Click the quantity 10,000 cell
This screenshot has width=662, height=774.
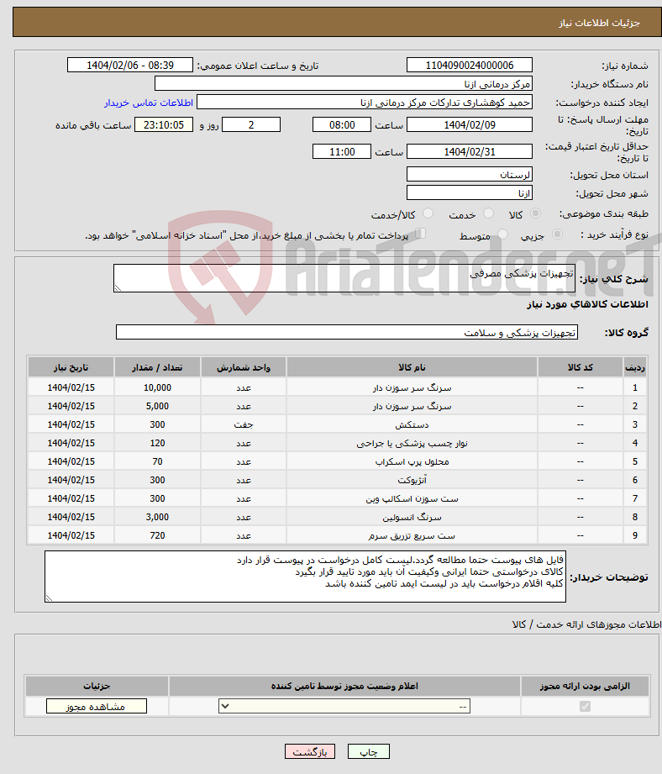pyautogui.click(x=157, y=388)
